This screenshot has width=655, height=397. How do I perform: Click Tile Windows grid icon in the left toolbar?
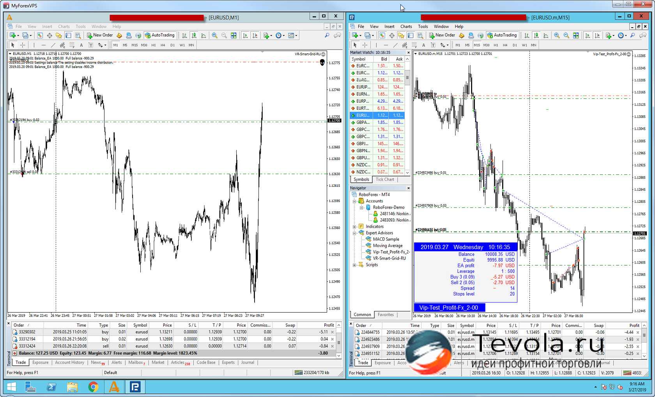tap(234, 35)
